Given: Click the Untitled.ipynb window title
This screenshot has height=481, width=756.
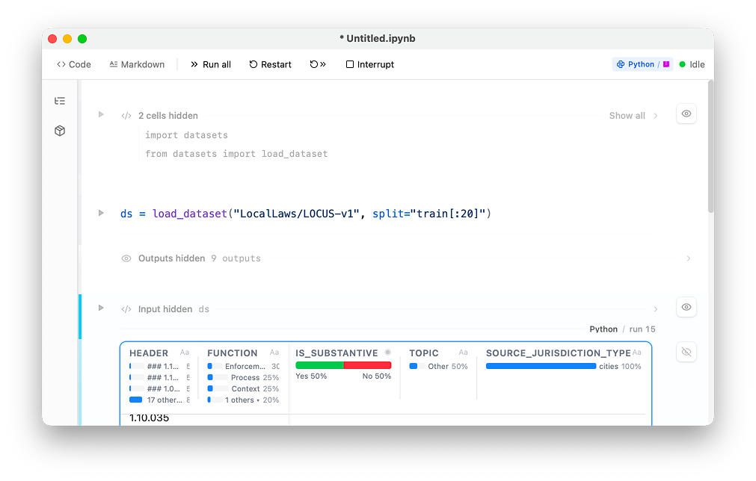Looking at the screenshot, I should click(x=378, y=39).
